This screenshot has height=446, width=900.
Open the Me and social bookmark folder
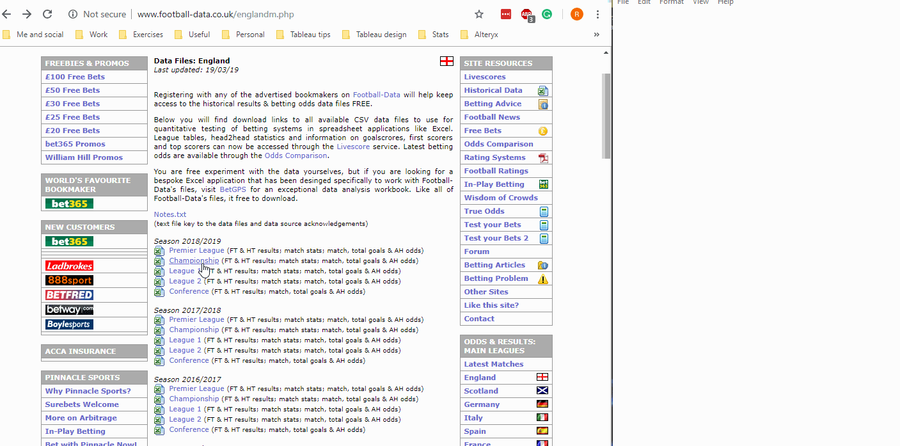pyautogui.click(x=33, y=35)
